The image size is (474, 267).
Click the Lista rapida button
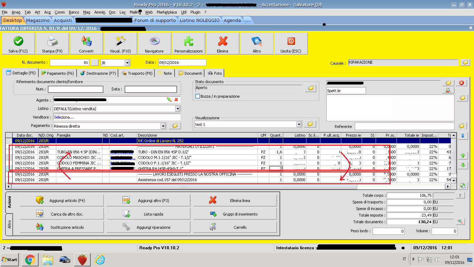148,214
